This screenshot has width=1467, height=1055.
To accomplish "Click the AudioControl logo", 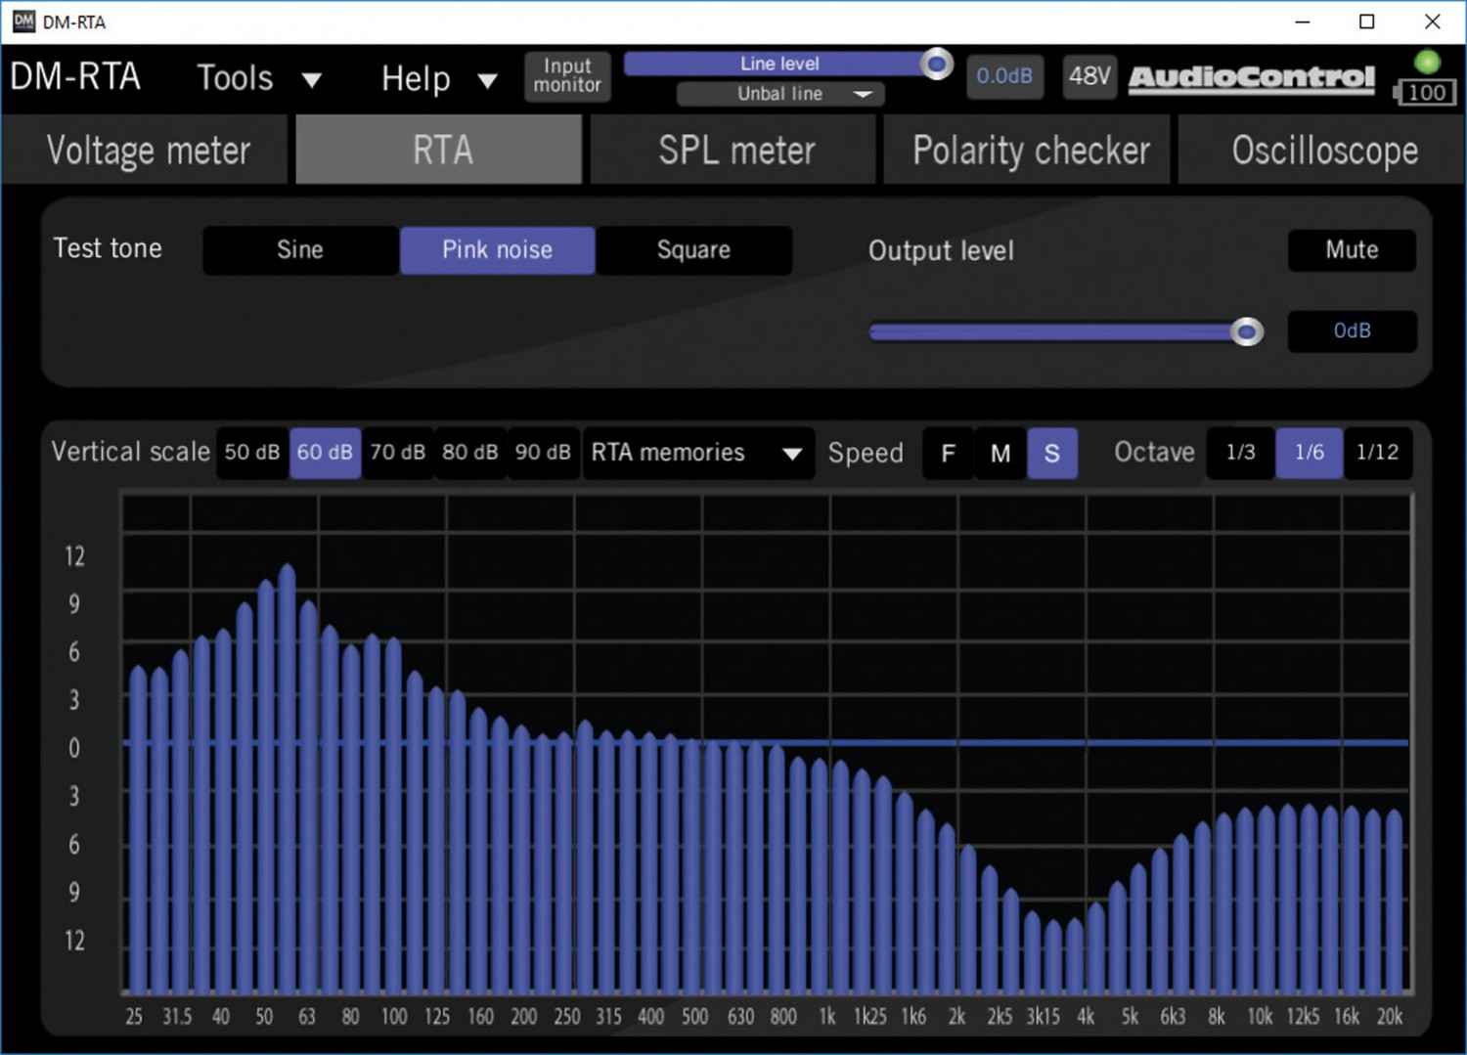I will coord(1252,78).
